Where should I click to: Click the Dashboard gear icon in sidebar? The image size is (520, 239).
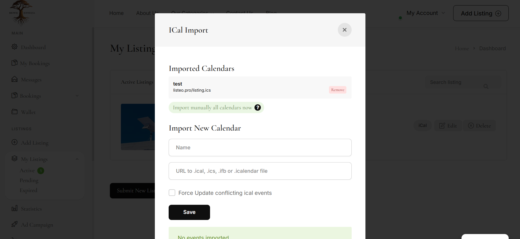click(x=15, y=47)
